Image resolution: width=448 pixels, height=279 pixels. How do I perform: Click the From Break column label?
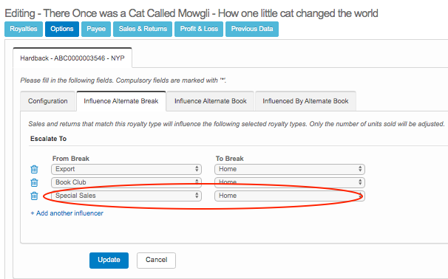tap(71, 159)
